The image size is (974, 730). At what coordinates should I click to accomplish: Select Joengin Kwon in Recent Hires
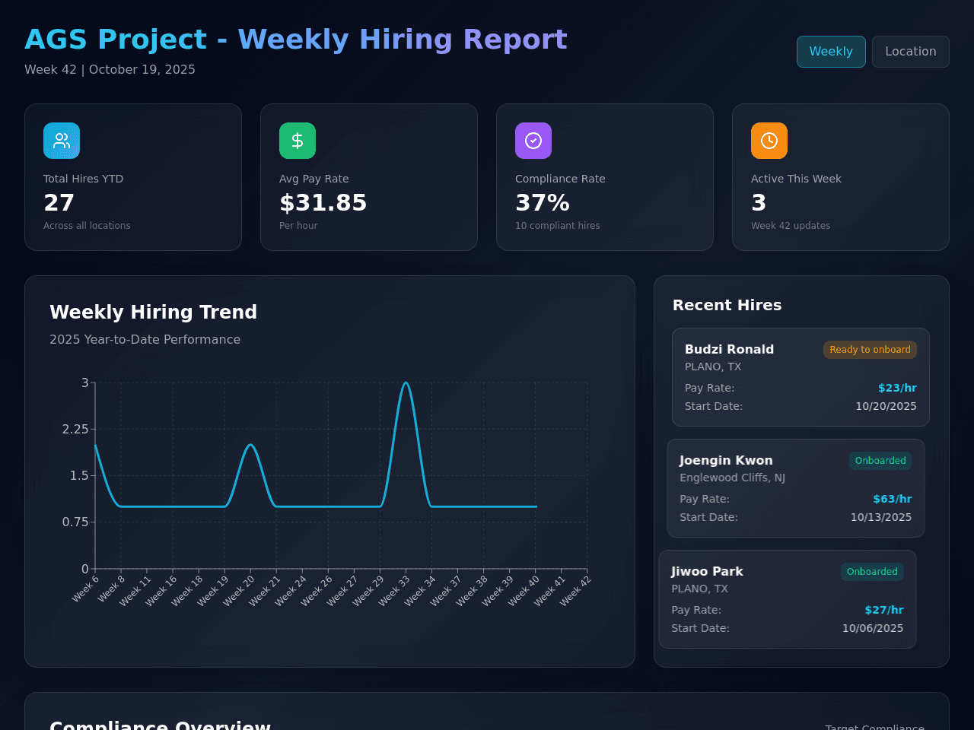coord(796,488)
